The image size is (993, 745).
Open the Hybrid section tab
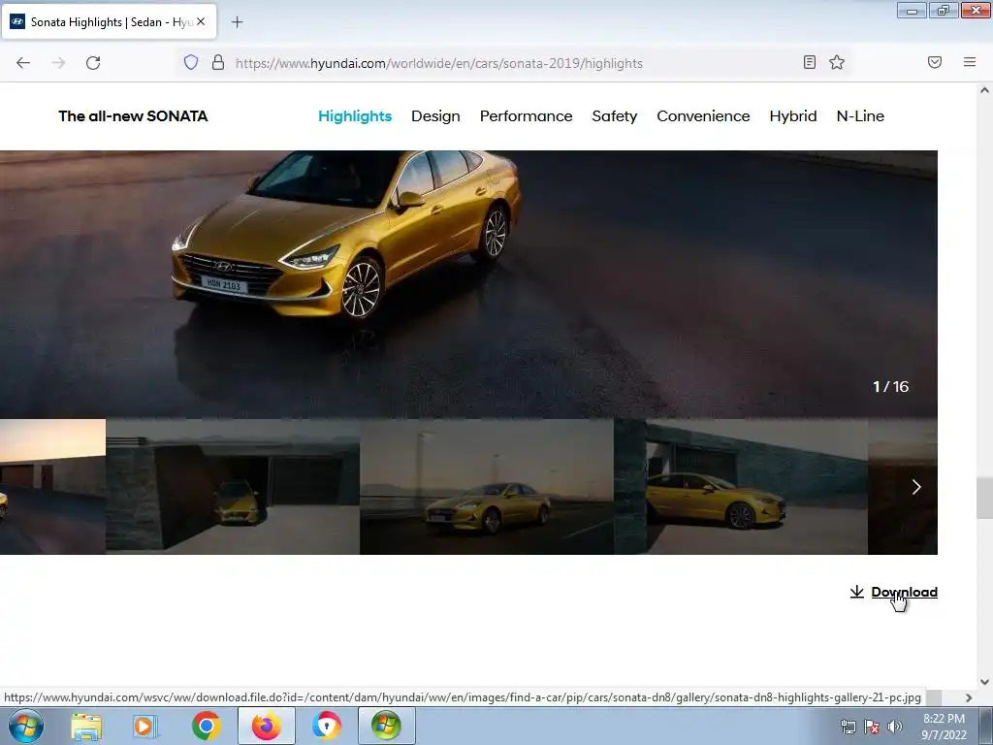coord(793,116)
